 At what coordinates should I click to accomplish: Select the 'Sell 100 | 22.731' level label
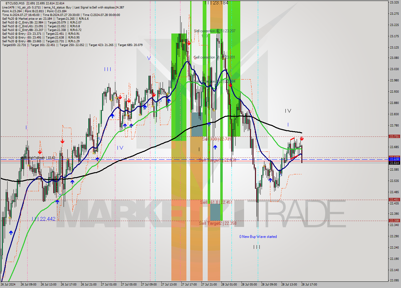[216, 139]
